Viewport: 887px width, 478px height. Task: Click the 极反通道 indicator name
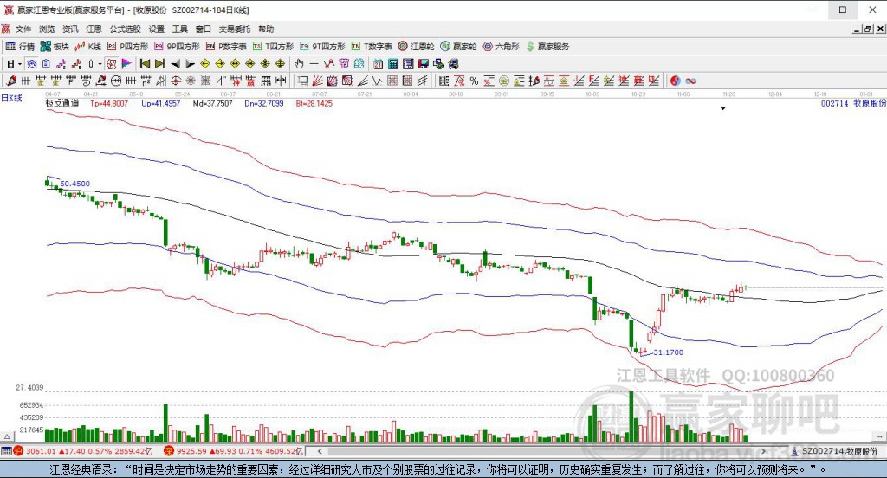coord(62,104)
